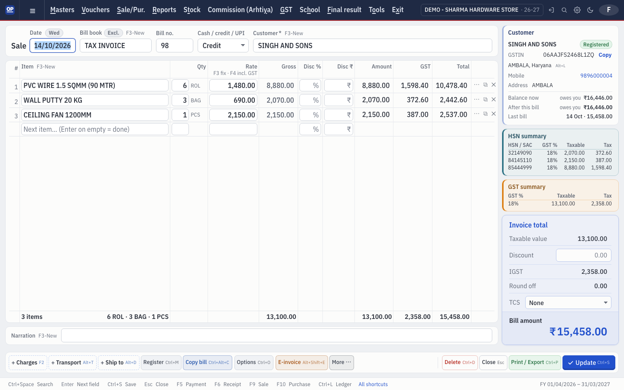Image resolution: width=624 pixels, height=390 pixels.
Task: Click the mobile number 9896000004
Action: coord(596,76)
